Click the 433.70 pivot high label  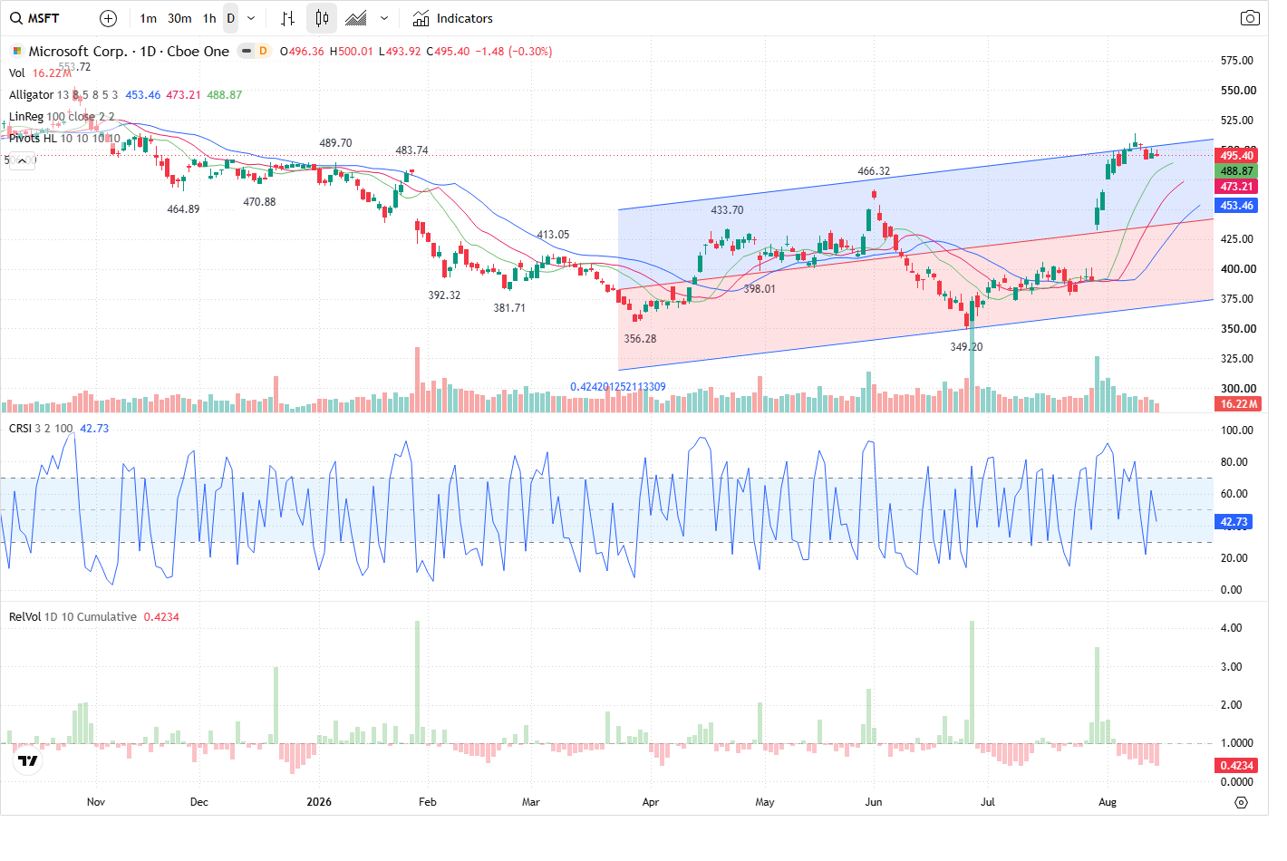pyautogui.click(x=727, y=210)
